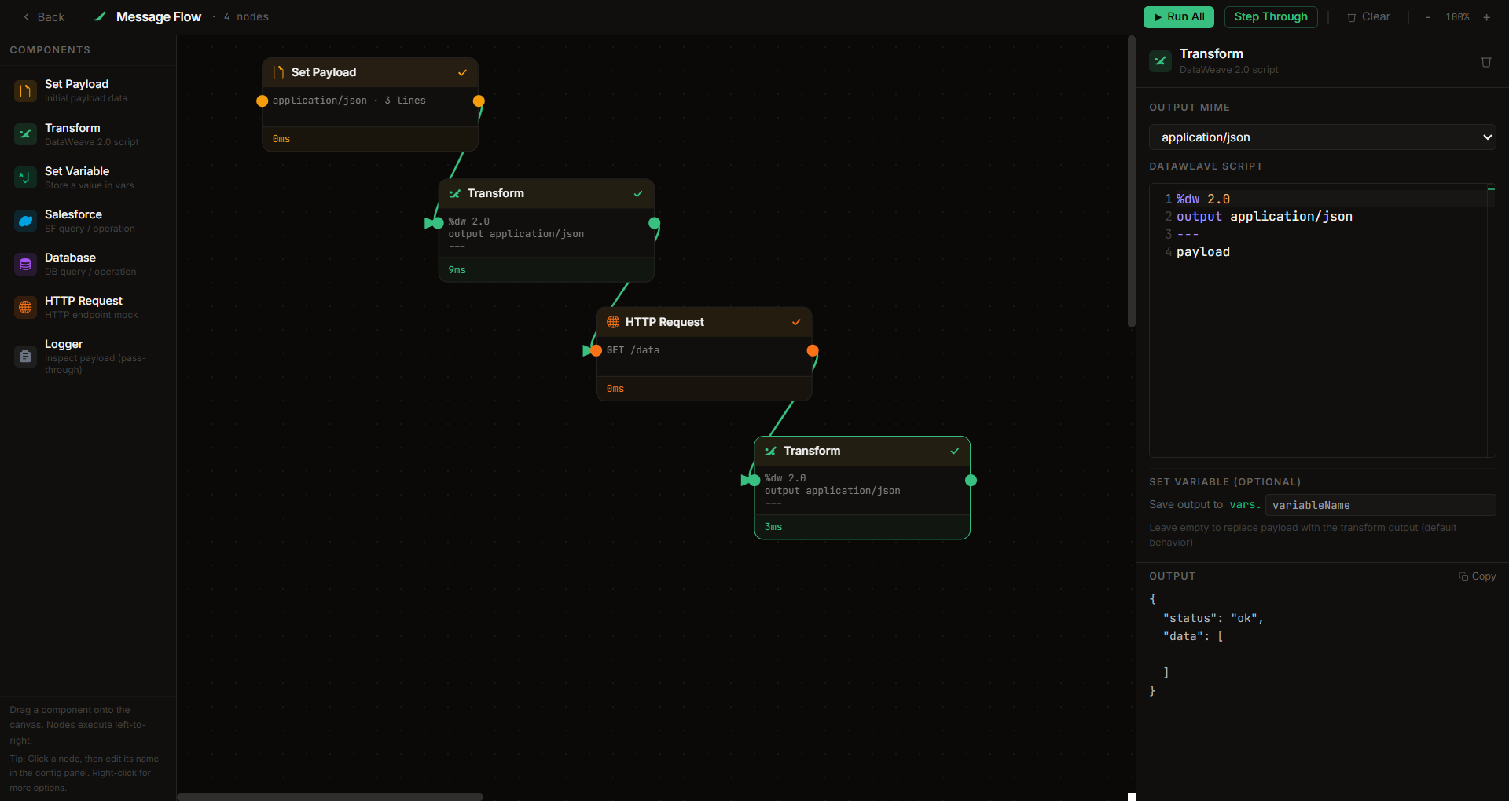This screenshot has width=1509, height=801.
Task: Click the 9ms Transform node output port
Action: click(654, 223)
